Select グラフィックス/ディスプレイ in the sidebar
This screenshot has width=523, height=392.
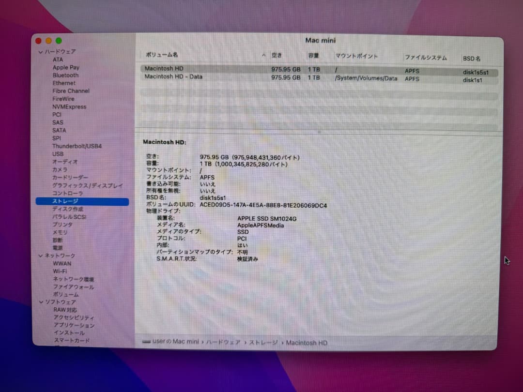click(x=85, y=185)
